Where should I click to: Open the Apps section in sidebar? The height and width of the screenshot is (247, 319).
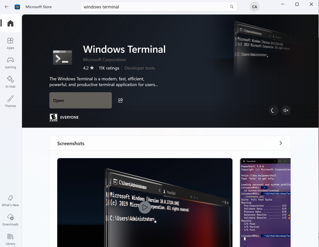click(x=10, y=43)
